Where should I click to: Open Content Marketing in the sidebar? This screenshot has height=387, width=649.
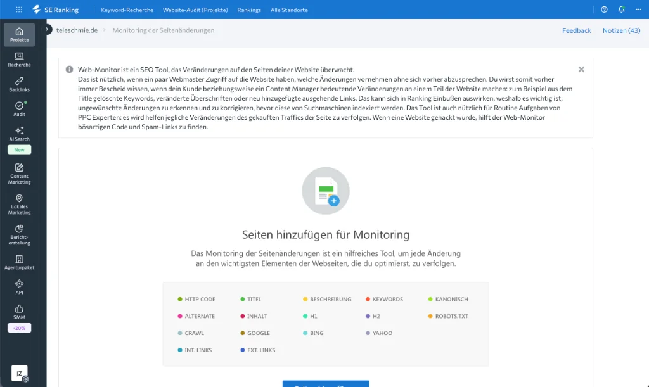20,174
